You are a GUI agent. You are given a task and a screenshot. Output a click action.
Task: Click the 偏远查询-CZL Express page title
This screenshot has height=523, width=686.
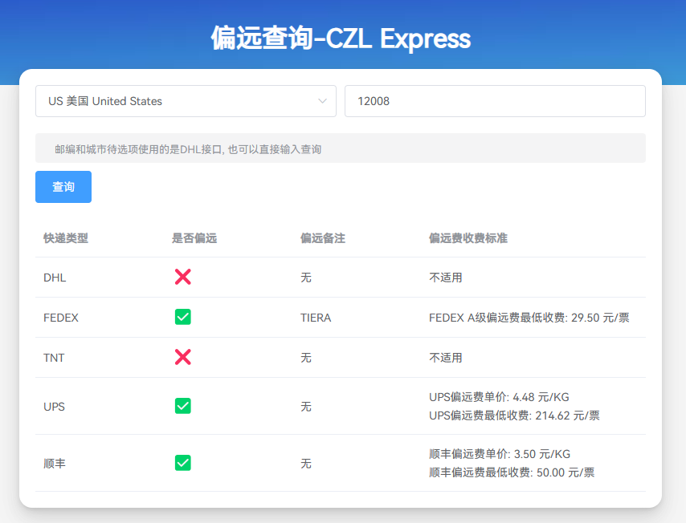click(341, 39)
